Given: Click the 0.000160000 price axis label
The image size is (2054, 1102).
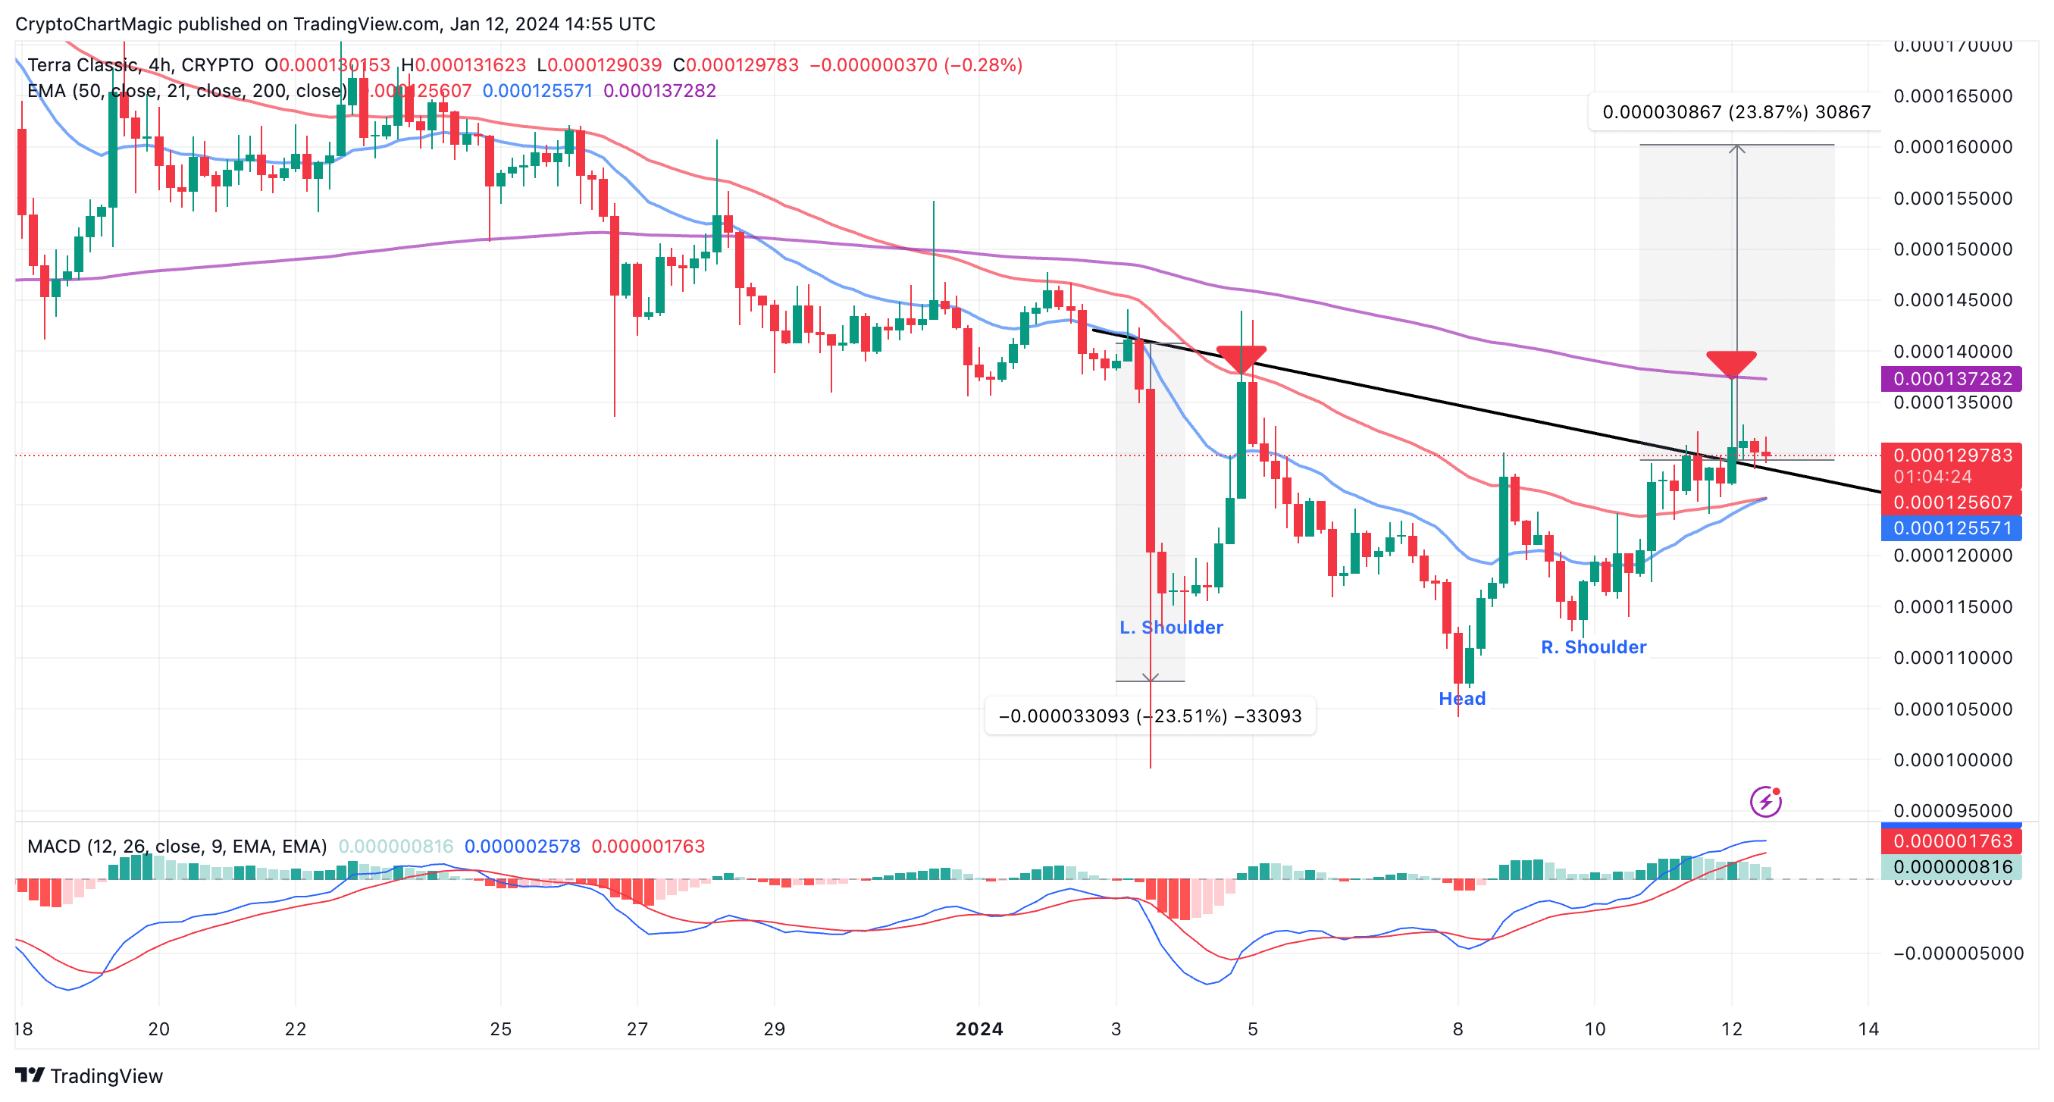Looking at the screenshot, I should click(1952, 147).
